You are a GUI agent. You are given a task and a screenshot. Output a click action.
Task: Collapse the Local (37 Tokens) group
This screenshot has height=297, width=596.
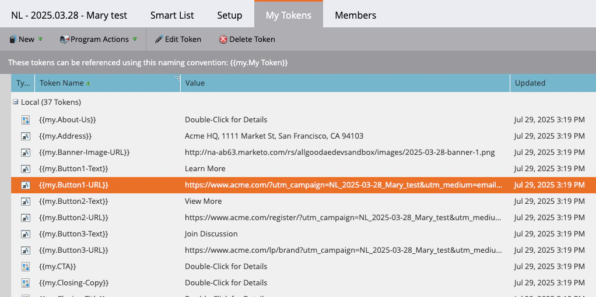pyautogui.click(x=16, y=102)
